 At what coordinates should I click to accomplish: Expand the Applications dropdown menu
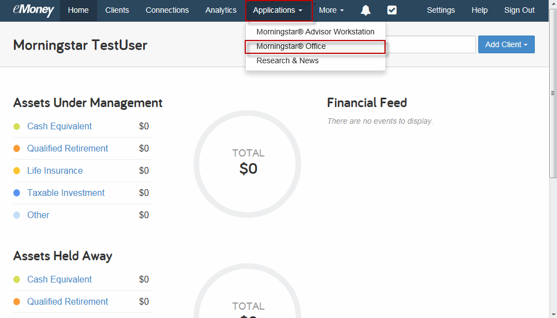point(278,10)
